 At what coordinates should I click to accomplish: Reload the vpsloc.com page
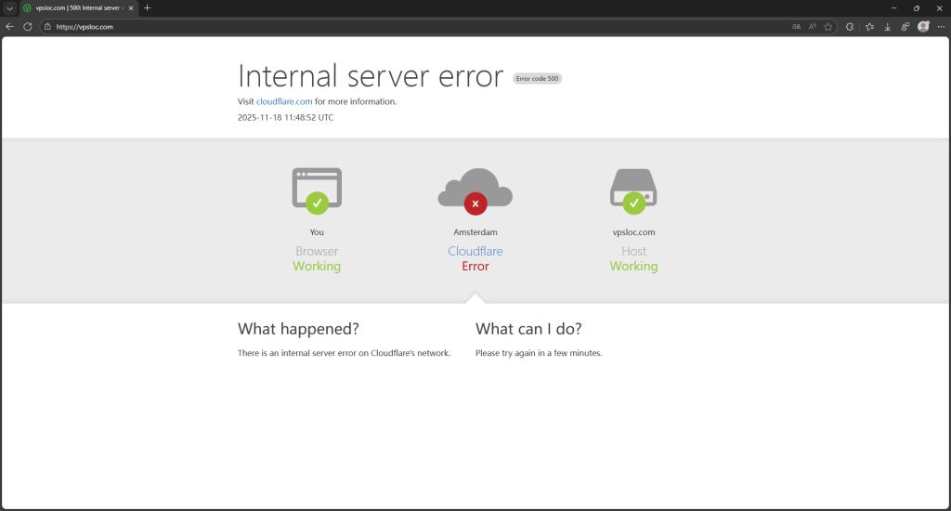pos(27,27)
